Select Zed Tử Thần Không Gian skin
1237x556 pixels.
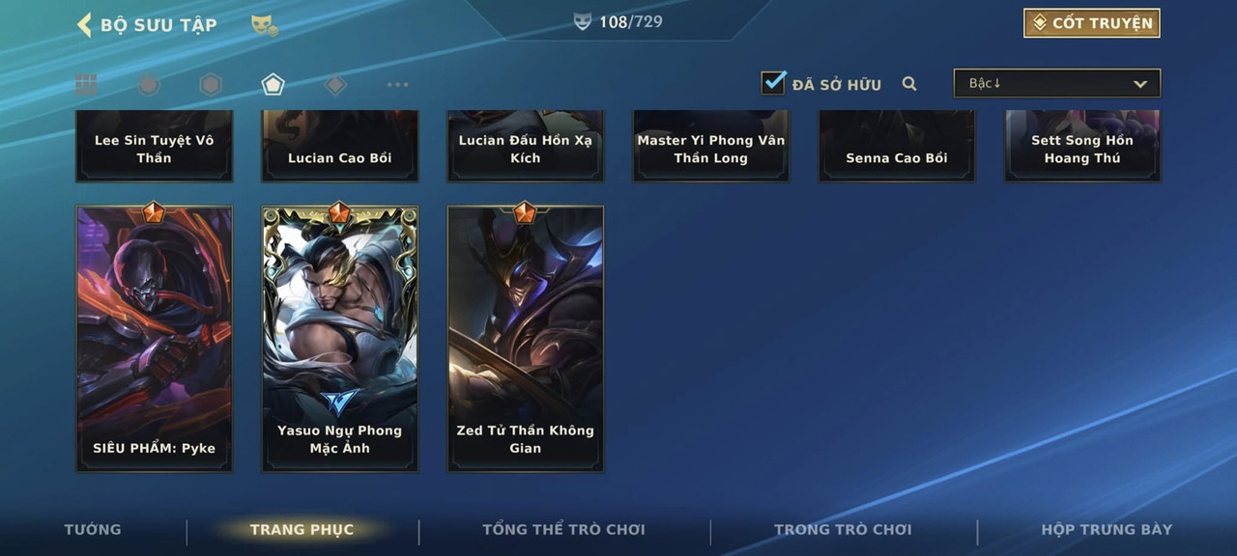(x=526, y=338)
